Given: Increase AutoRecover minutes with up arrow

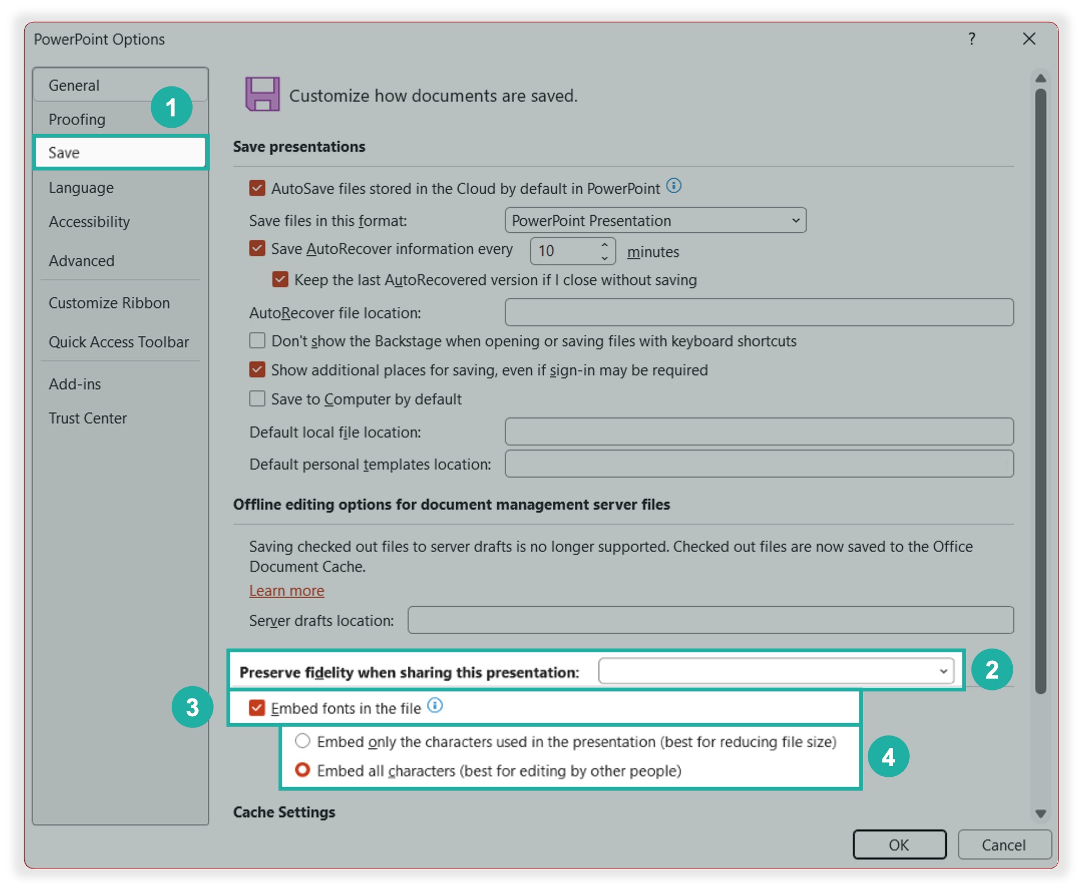Looking at the screenshot, I should (x=604, y=245).
